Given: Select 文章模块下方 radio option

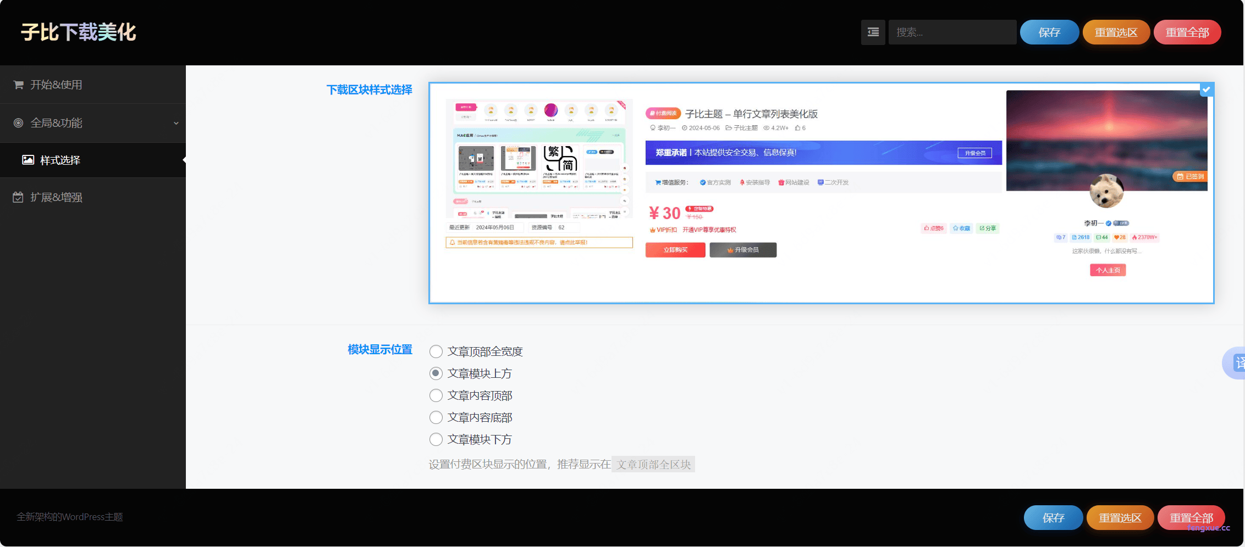Looking at the screenshot, I should [436, 439].
